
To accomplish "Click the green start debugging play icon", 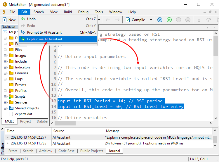I will tap(169, 20).
